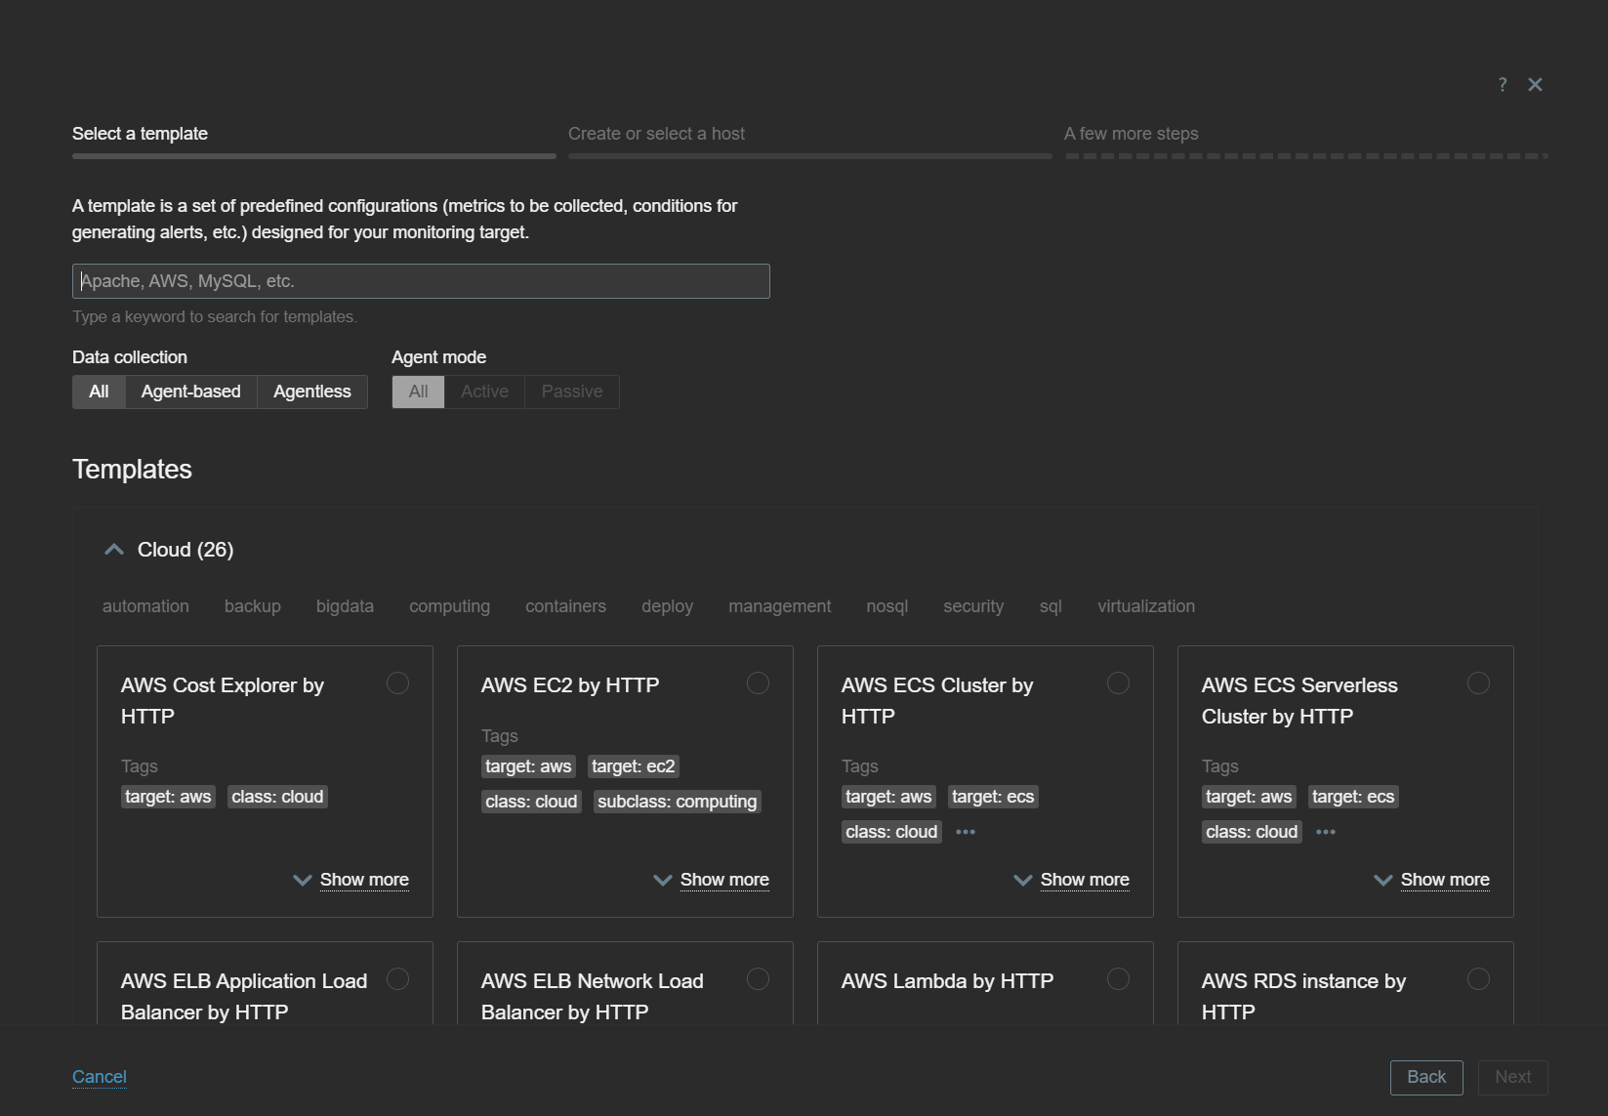
Task: Select AWS RDS instance by HTTP radio button
Action: pyautogui.click(x=1478, y=979)
